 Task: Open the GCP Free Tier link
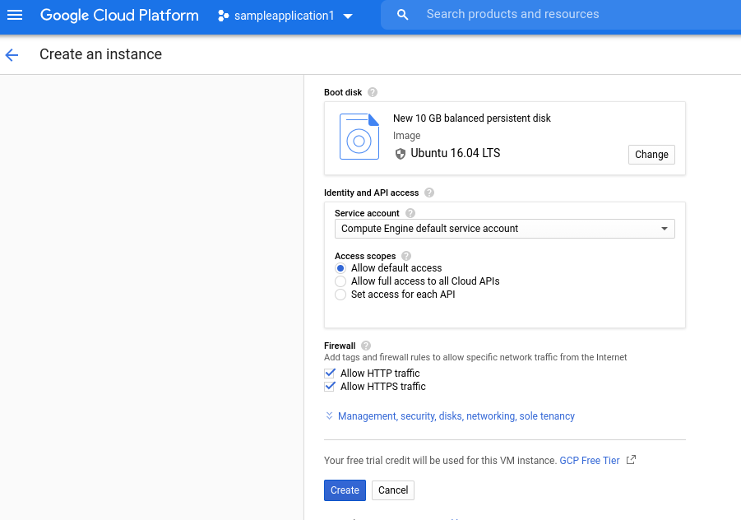[590, 461]
